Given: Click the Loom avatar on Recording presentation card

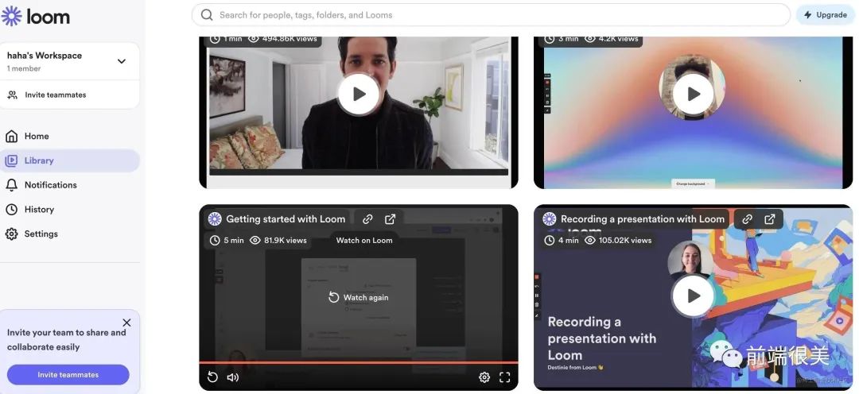Looking at the screenshot, I should click(x=549, y=219).
